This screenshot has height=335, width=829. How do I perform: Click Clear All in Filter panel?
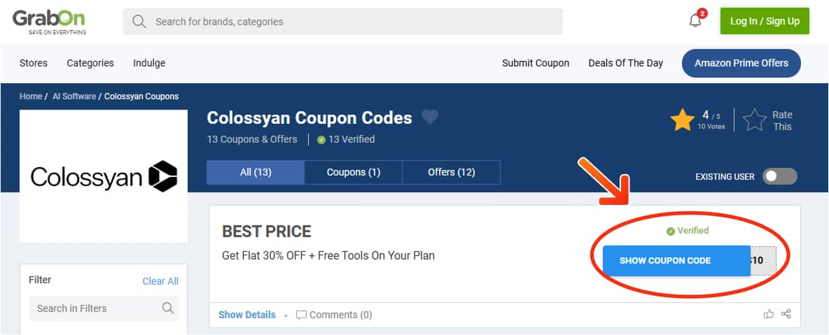160,281
